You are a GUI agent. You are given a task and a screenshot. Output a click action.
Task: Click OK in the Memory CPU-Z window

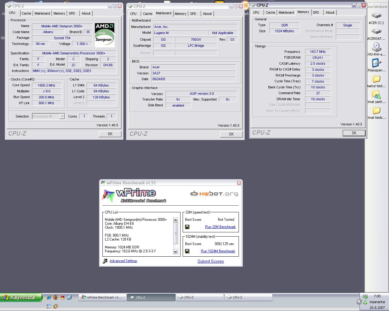pyautogui.click(x=354, y=133)
